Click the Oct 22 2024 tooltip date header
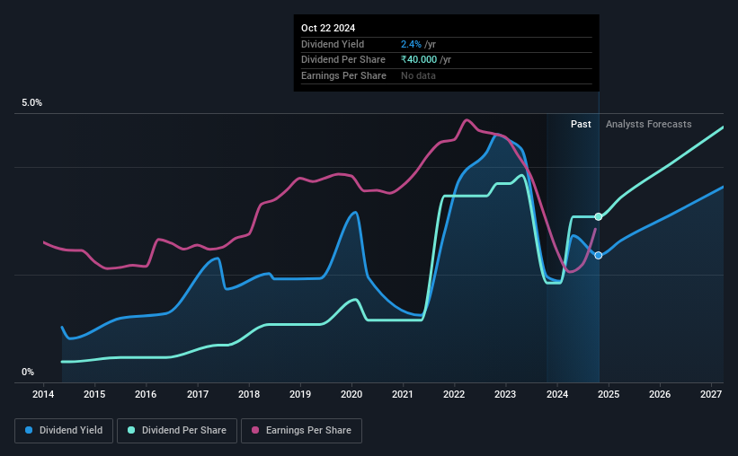Screen dimensions: 738x456 pyautogui.click(x=328, y=28)
